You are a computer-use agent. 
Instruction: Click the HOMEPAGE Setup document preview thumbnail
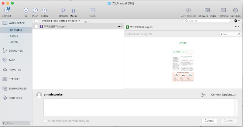tap(183, 66)
